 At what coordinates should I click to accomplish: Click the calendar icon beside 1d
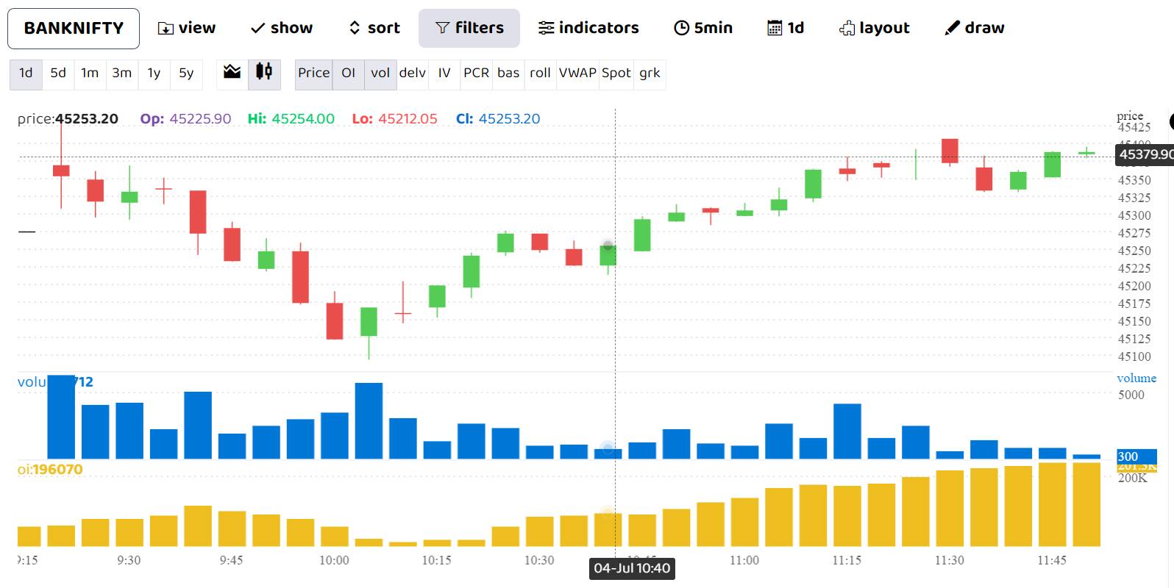pyautogui.click(x=775, y=28)
